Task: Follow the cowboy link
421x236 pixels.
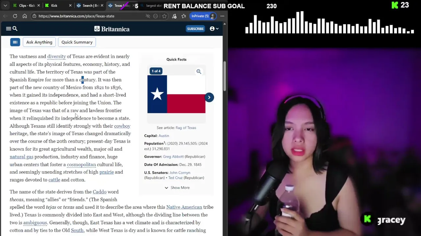Action: [x=122, y=126]
